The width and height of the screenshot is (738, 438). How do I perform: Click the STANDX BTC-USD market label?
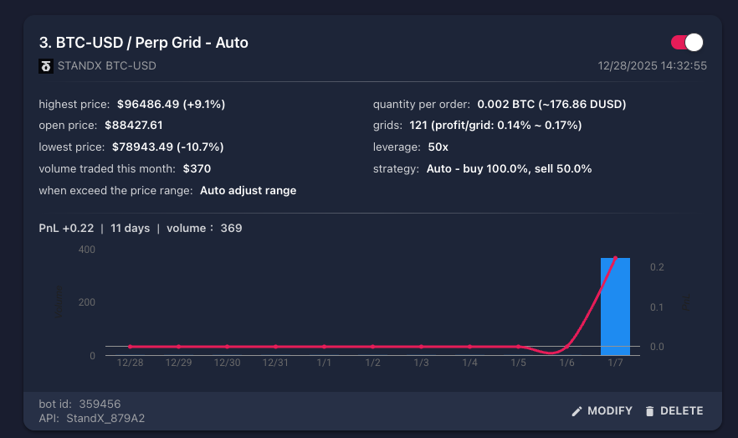106,65
